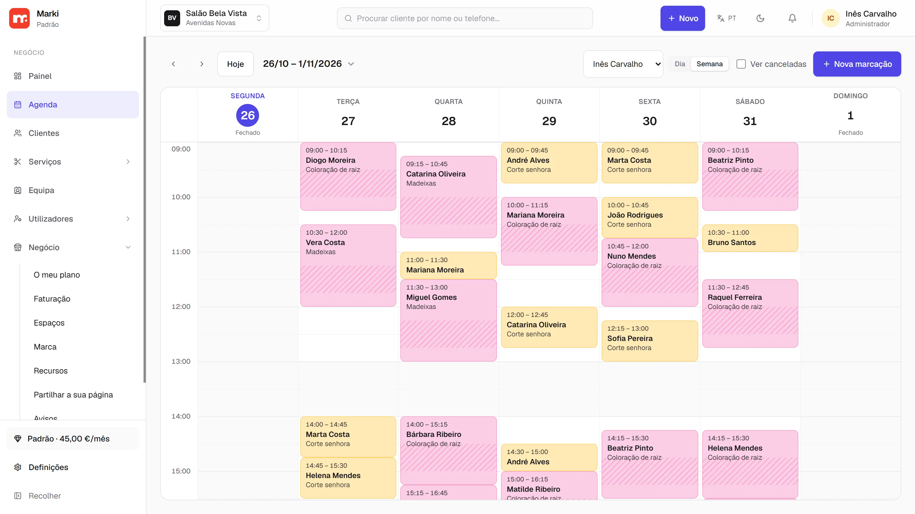Image resolution: width=915 pixels, height=514 pixels.
Task: Expand Serviços submenu chevron
Action: coord(128,162)
